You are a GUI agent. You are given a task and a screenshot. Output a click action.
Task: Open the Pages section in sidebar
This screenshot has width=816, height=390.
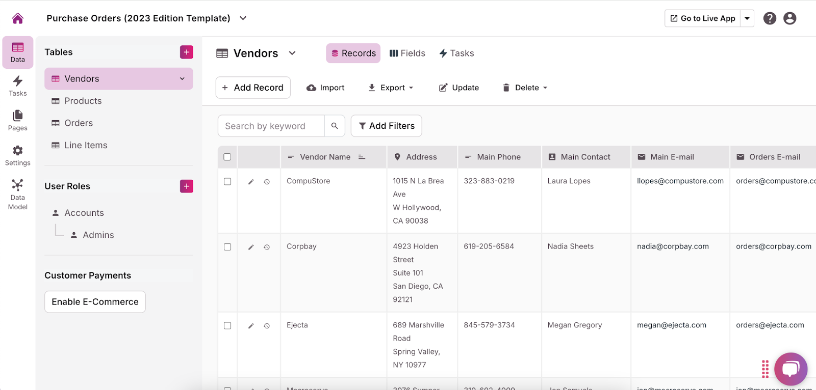18,120
